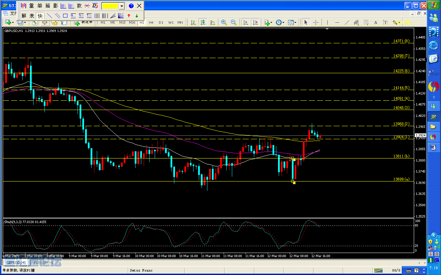Screen dimensions: 441x275
Task: Click the 表 button in floating toolbar
Action: [32, 16]
